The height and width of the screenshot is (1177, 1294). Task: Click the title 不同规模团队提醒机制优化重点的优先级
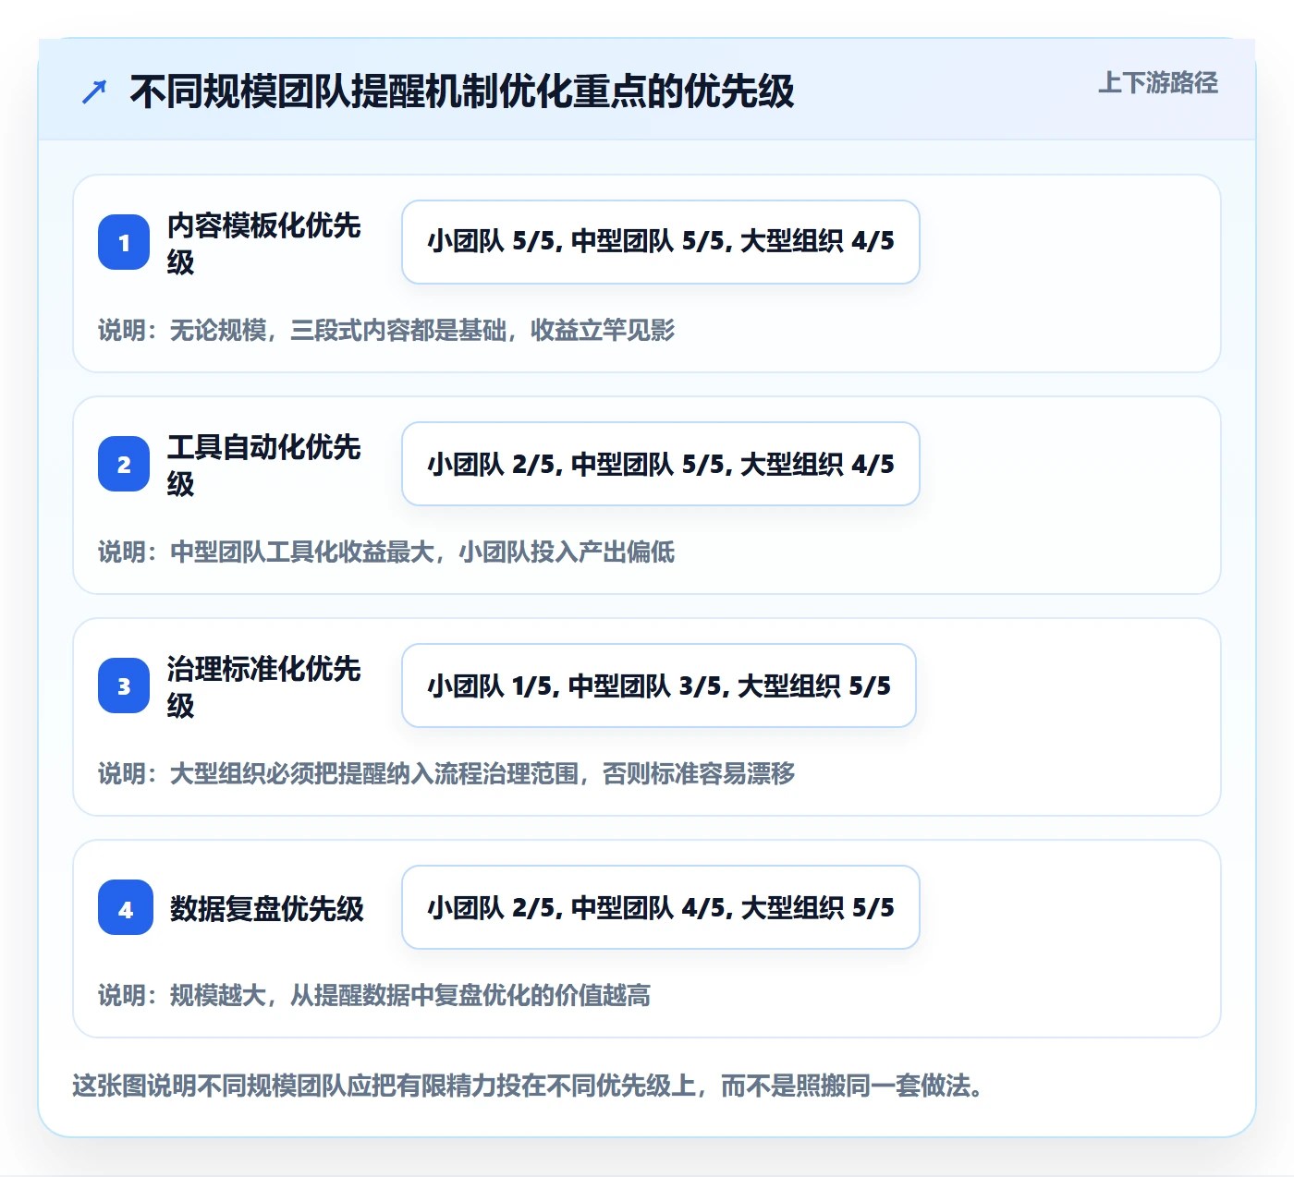click(462, 91)
